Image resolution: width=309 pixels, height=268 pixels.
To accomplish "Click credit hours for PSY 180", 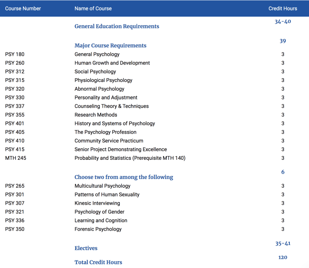I will tap(283, 54).
